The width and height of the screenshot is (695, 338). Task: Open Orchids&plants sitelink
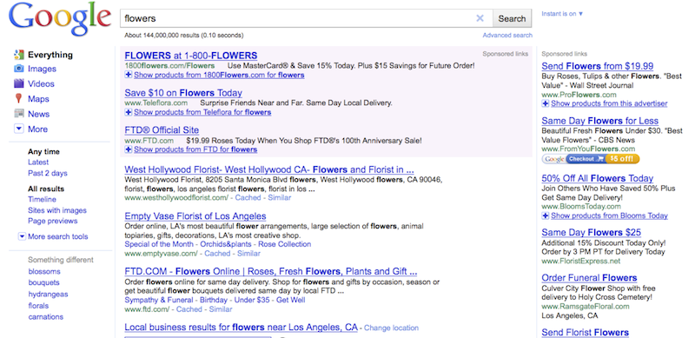(x=226, y=244)
